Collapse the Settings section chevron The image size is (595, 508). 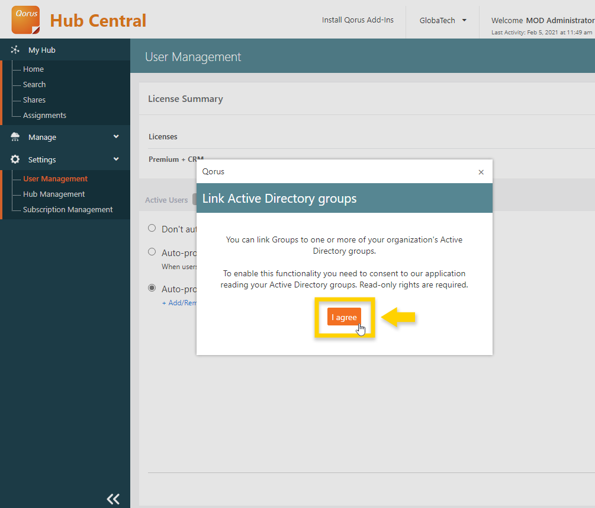pos(116,159)
